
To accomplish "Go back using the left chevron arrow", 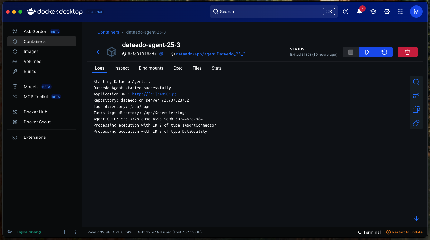I will (98, 52).
